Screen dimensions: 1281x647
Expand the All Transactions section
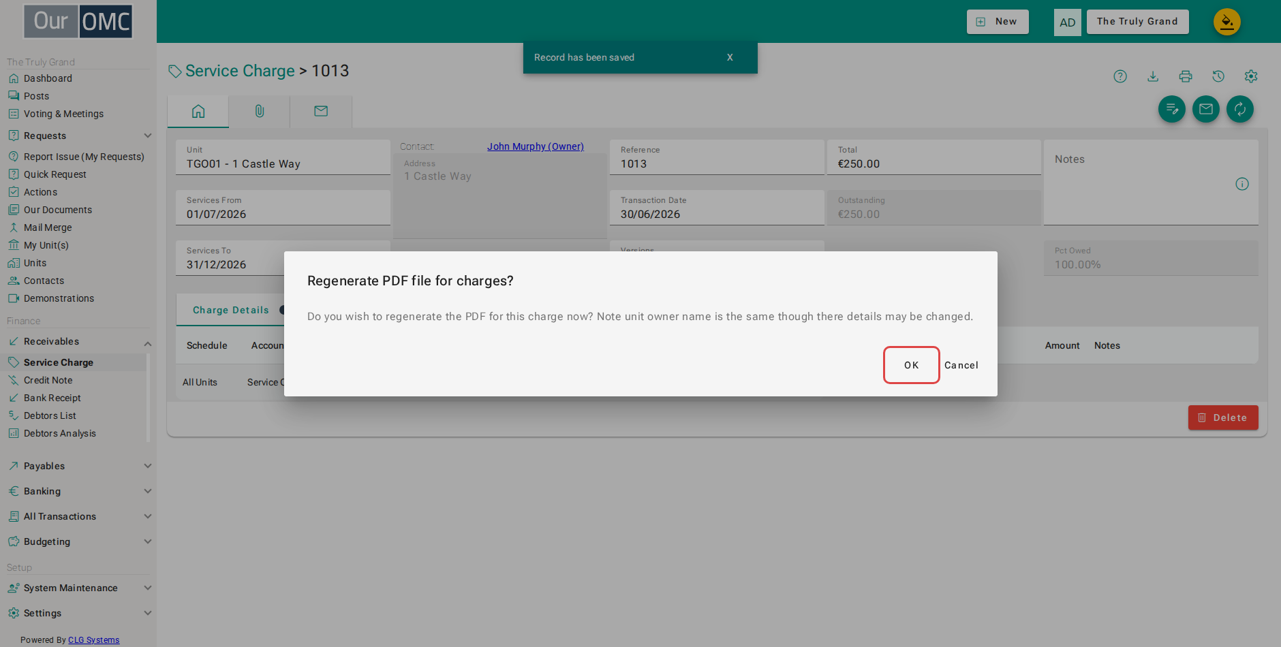pyautogui.click(x=78, y=516)
